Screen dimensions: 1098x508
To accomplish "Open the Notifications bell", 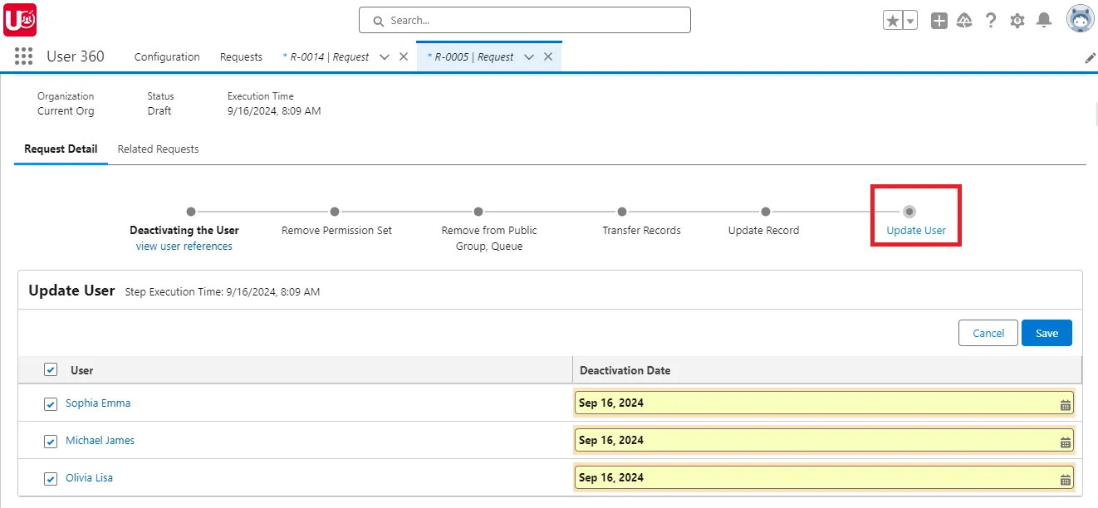I will click(x=1044, y=21).
